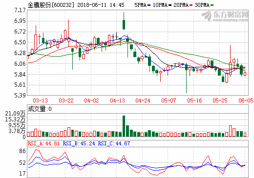Click the 15.32万 volume axis label

15,119
